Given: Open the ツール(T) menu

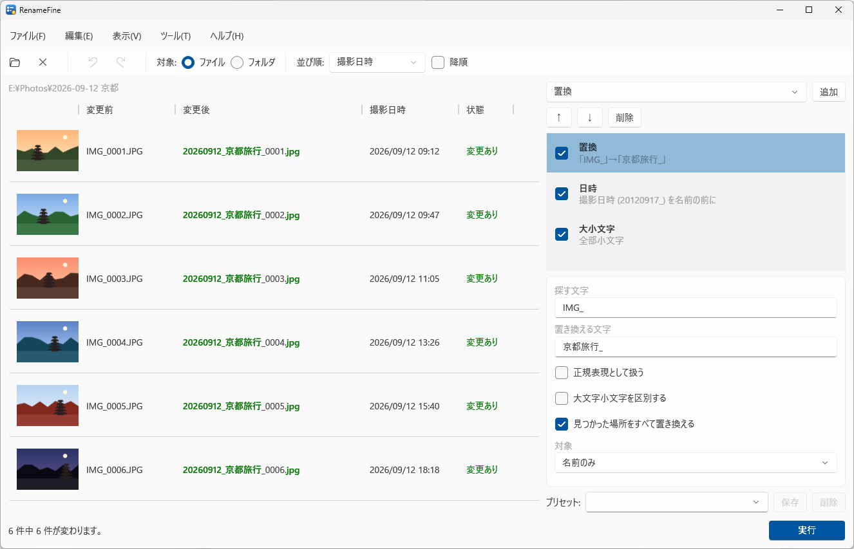Looking at the screenshot, I should (x=175, y=36).
